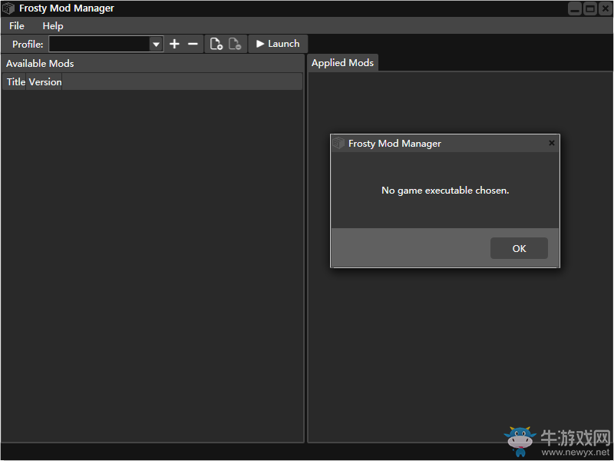614x461 pixels.
Task: Click the 'No game executable chosen.' message
Action: pyautogui.click(x=445, y=191)
